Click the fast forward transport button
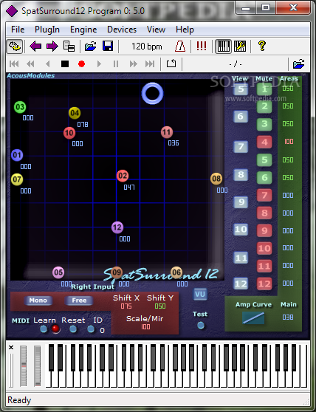Image resolution: width=316 pixels, height=412 pixels. (x=133, y=63)
